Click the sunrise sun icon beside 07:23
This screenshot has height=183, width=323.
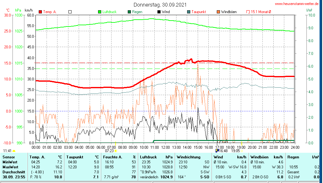[x=116, y=151]
